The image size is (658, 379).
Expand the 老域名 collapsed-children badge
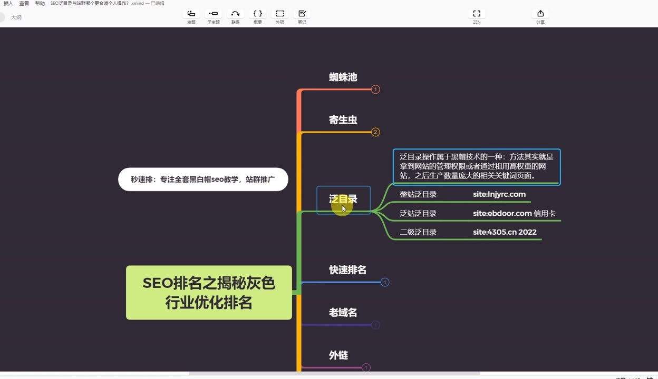pyautogui.click(x=375, y=325)
